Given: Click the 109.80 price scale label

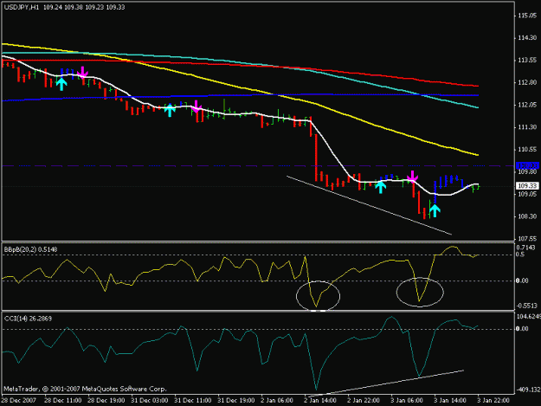Looking at the screenshot, I should [x=527, y=171].
